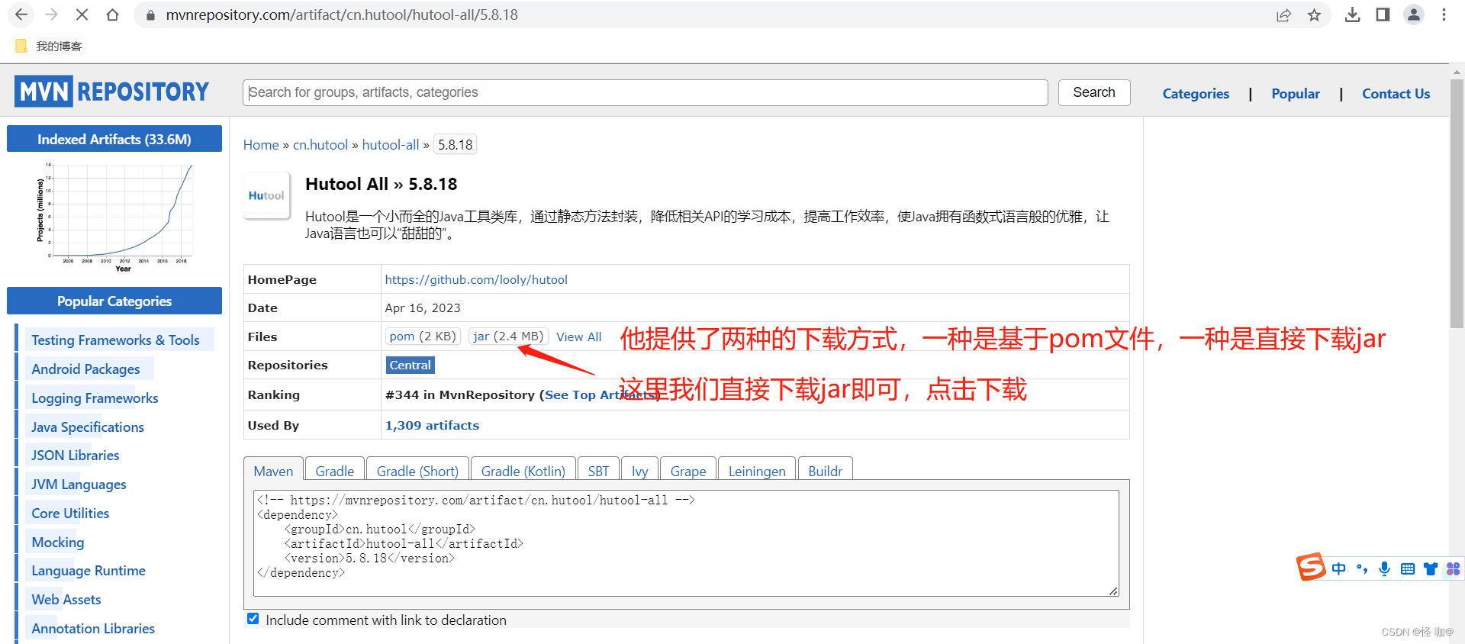This screenshot has height=644, width=1465.
Task: Click the indexed artifacts growth chart
Action: pos(114,217)
